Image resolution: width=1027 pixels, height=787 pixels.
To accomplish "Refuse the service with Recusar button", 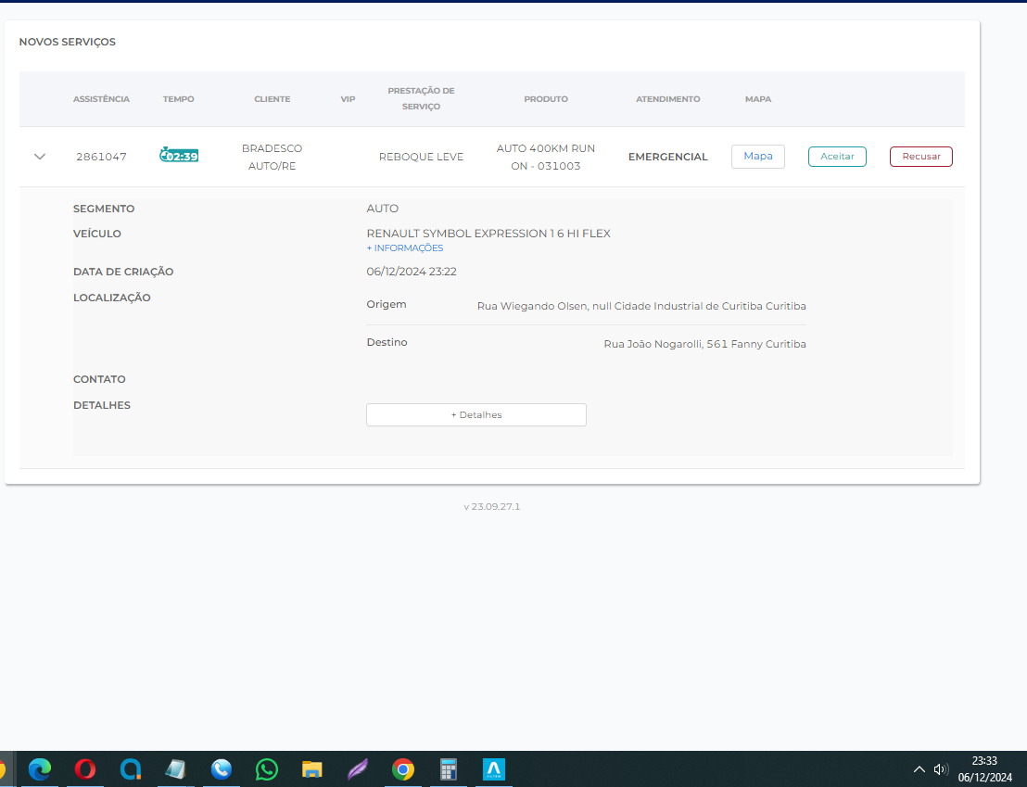I will (x=920, y=157).
